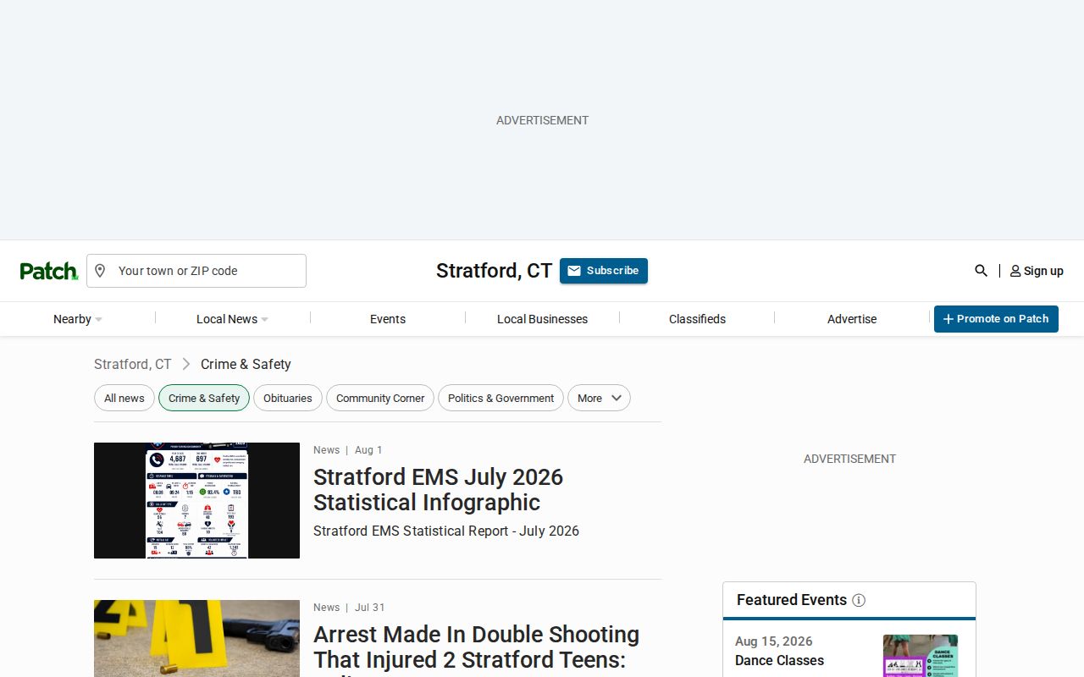Click Crime & Safety breadcrumb text

tap(246, 364)
